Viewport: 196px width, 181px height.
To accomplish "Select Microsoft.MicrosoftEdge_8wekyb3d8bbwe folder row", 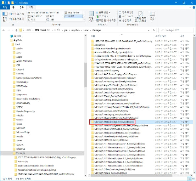I will click(x=141, y=121).
